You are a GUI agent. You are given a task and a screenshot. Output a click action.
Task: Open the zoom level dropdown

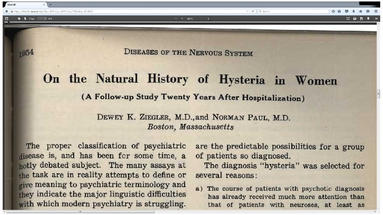[x=198, y=19]
